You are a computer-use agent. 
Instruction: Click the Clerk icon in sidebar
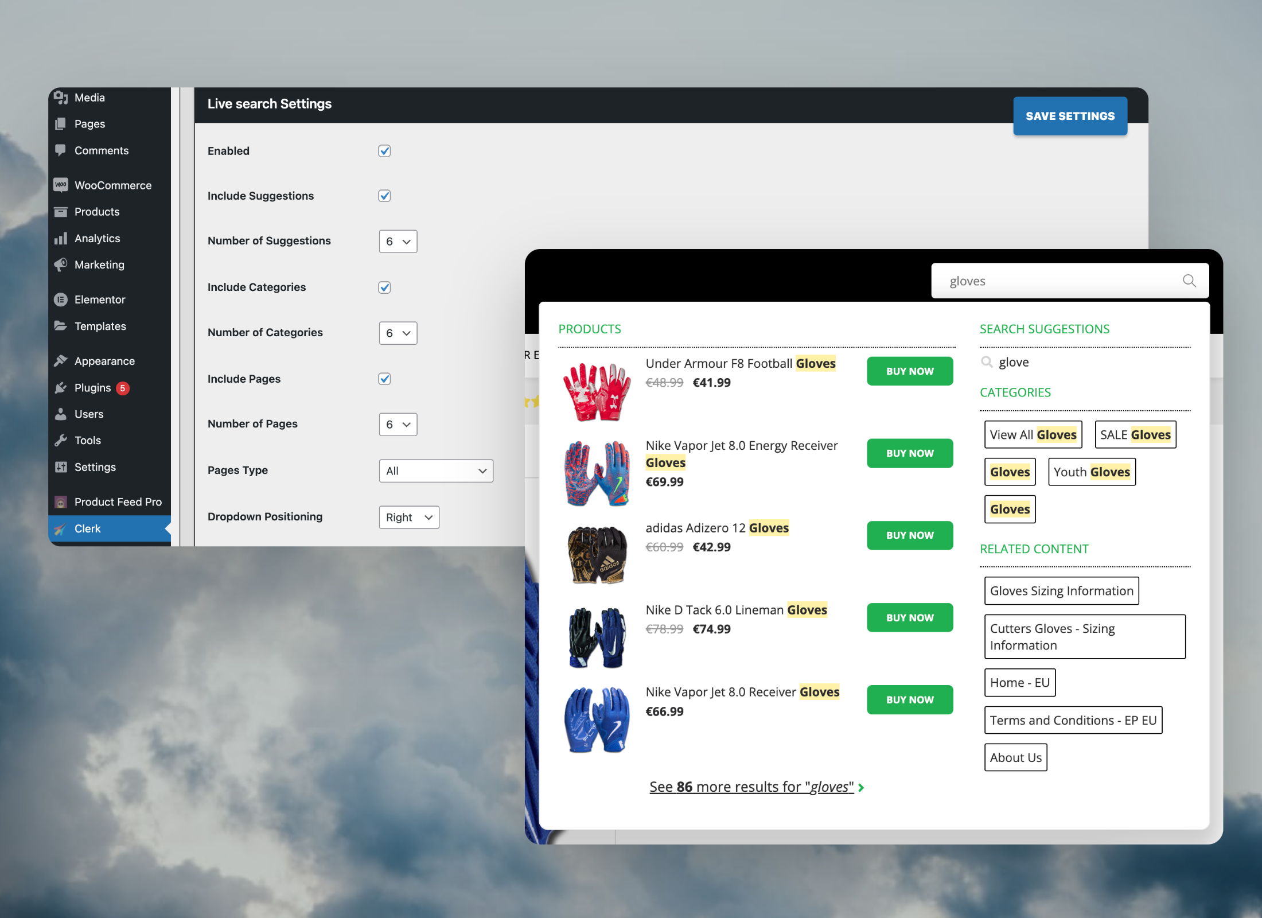[x=63, y=529]
